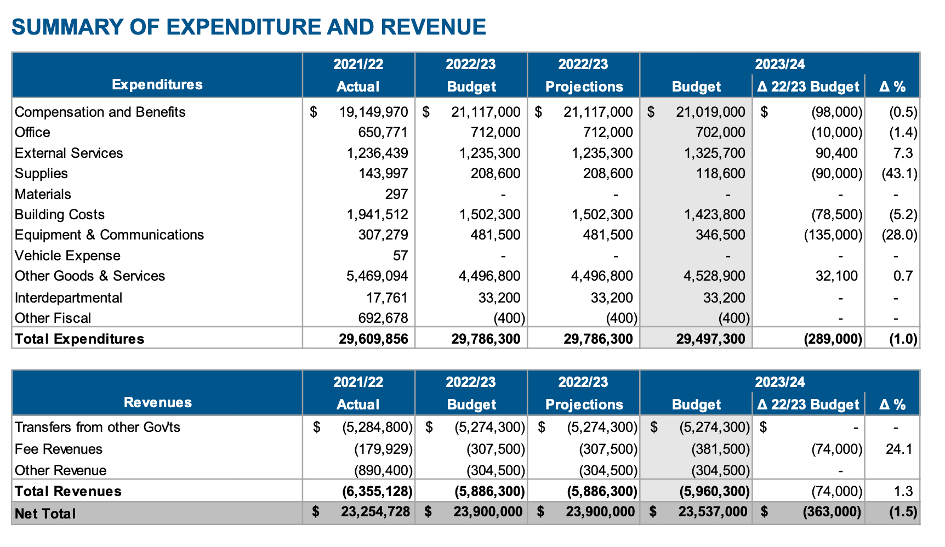Click the (28.0) percent change

(900, 235)
